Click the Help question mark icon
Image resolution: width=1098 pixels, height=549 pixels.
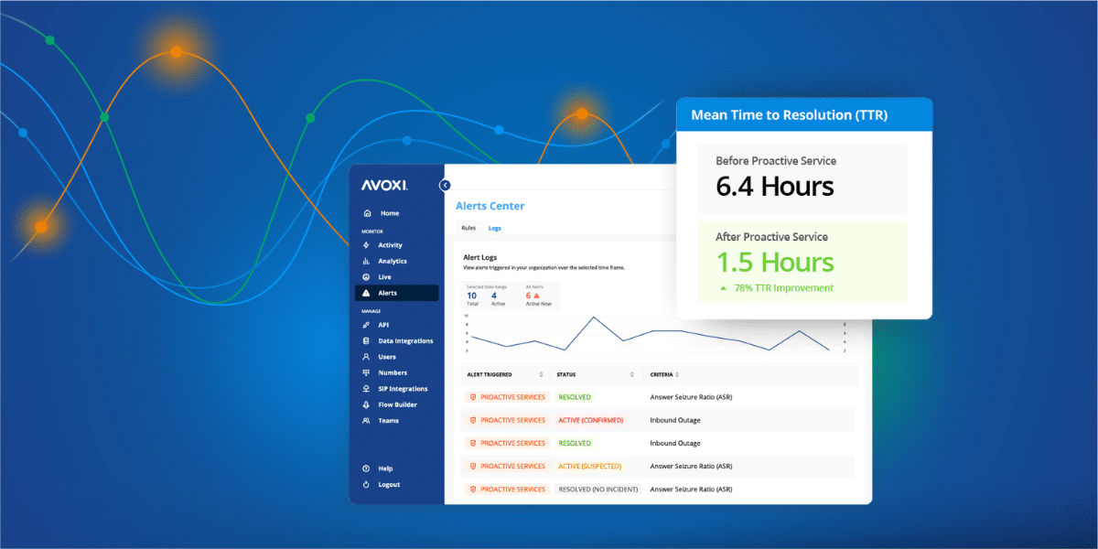[x=366, y=468]
